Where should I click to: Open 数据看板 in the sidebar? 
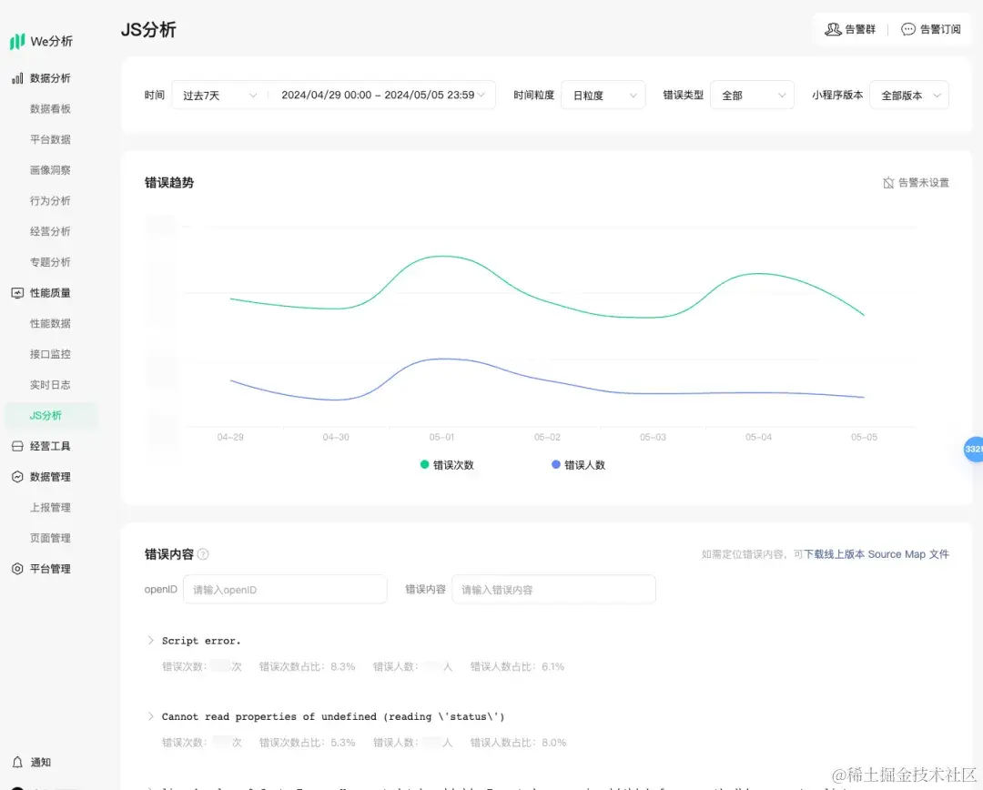[50, 109]
